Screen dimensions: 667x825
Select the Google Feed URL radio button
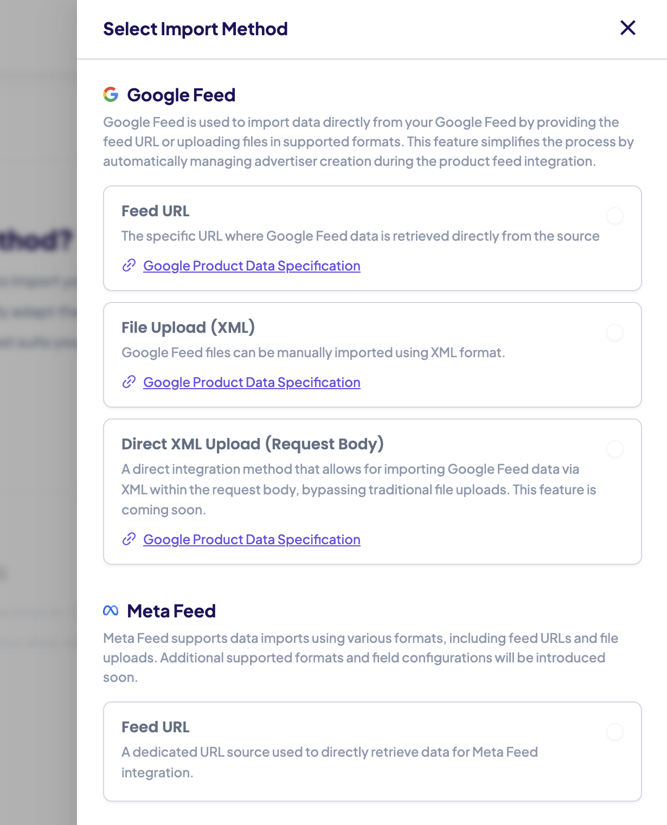[615, 216]
